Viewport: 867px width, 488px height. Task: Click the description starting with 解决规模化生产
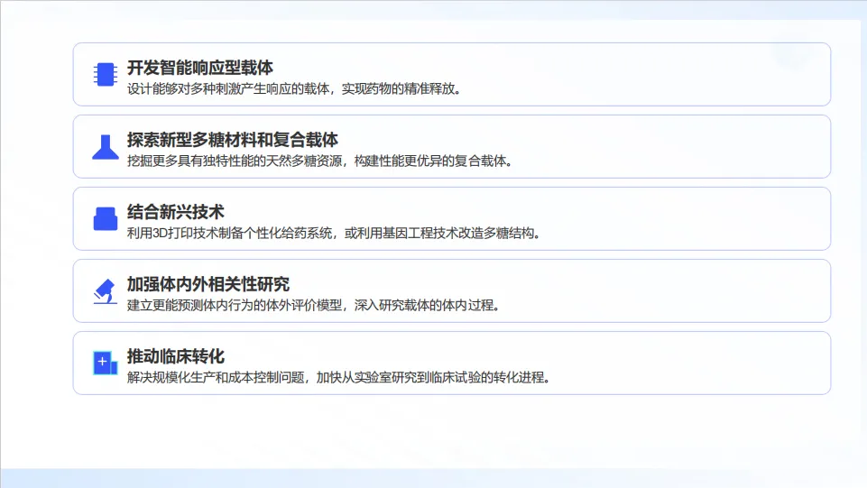point(338,377)
